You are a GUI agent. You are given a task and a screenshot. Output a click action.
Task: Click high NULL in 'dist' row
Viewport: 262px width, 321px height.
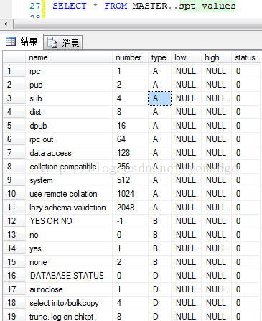click(216, 112)
